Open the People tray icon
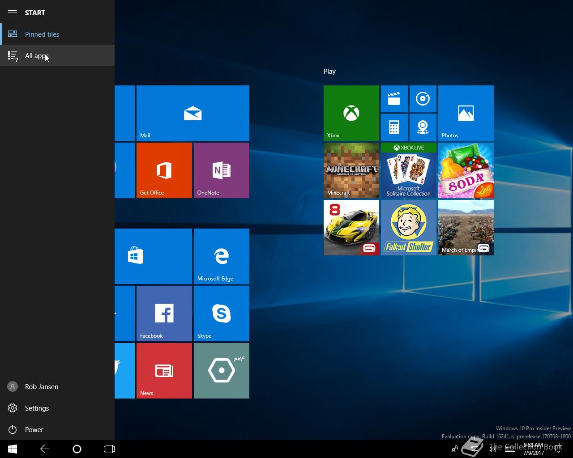573x458 pixels. pyautogui.click(x=455, y=449)
